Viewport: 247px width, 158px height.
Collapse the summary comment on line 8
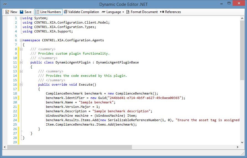pyautogui.click(x=21, y=49)
